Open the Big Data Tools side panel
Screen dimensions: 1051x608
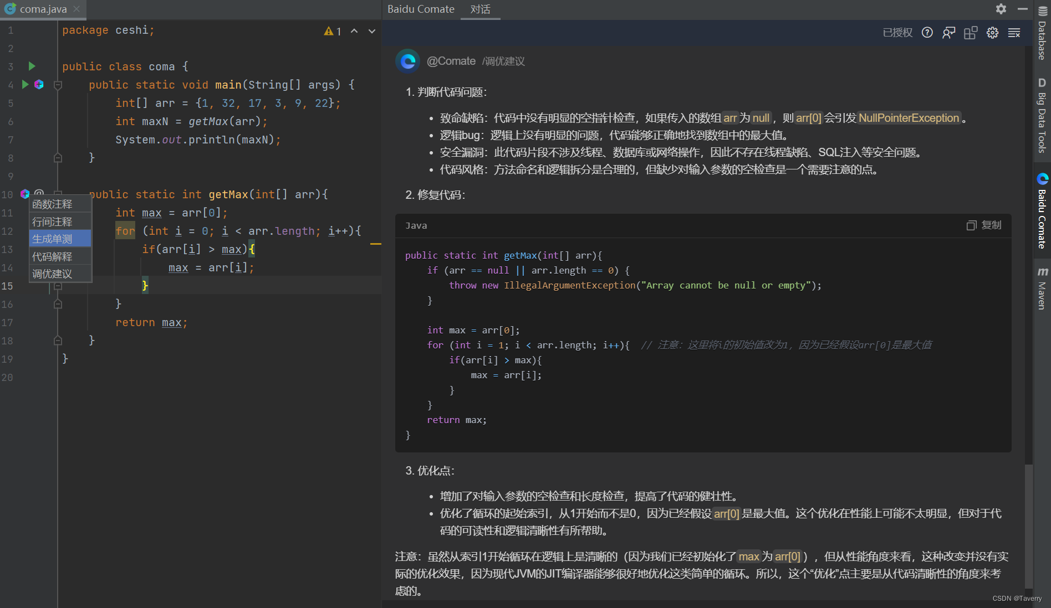click(x=1042, y=115)
